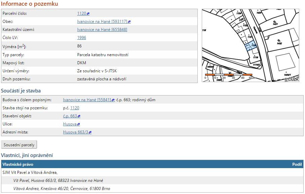305x194 pixels.
Task: Open Stavební objekt č.p. 663 link
Action: (x=70, y=116)
